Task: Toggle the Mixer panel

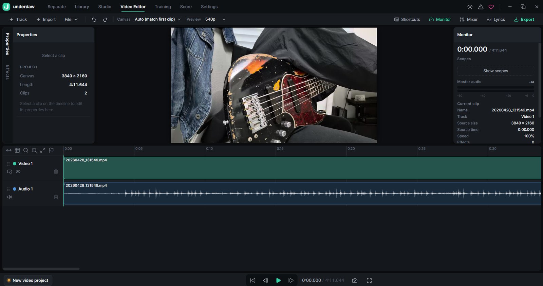Action: [x=469, y=20]
